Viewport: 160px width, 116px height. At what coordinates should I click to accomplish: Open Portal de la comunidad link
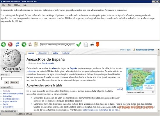pos(13,94)
